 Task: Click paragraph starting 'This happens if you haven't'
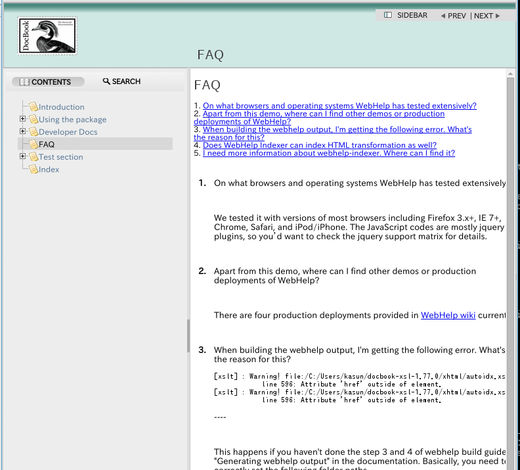(360, 460)
